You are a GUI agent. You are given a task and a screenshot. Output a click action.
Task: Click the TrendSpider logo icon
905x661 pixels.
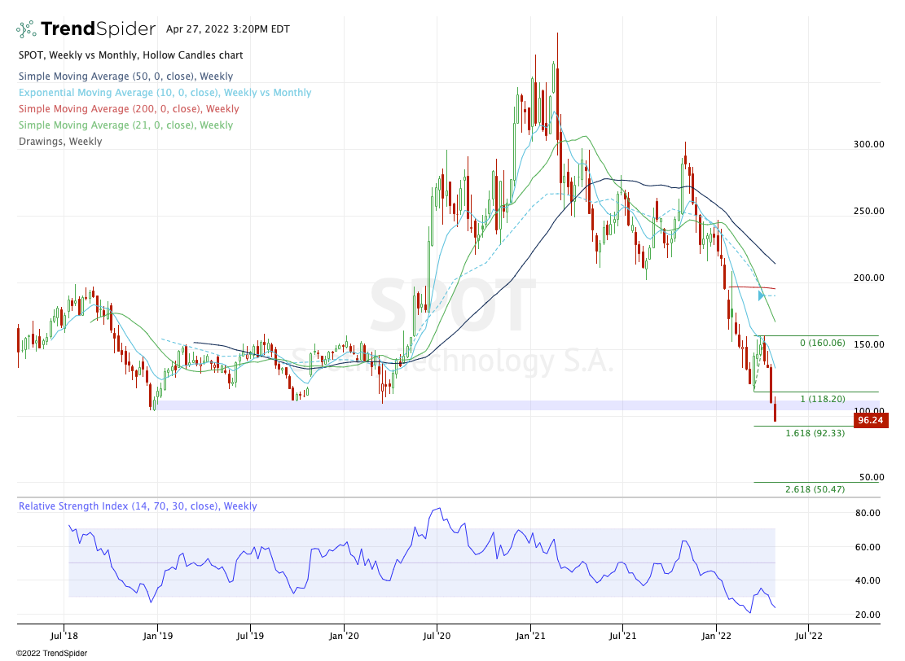(x=26, y=28)
